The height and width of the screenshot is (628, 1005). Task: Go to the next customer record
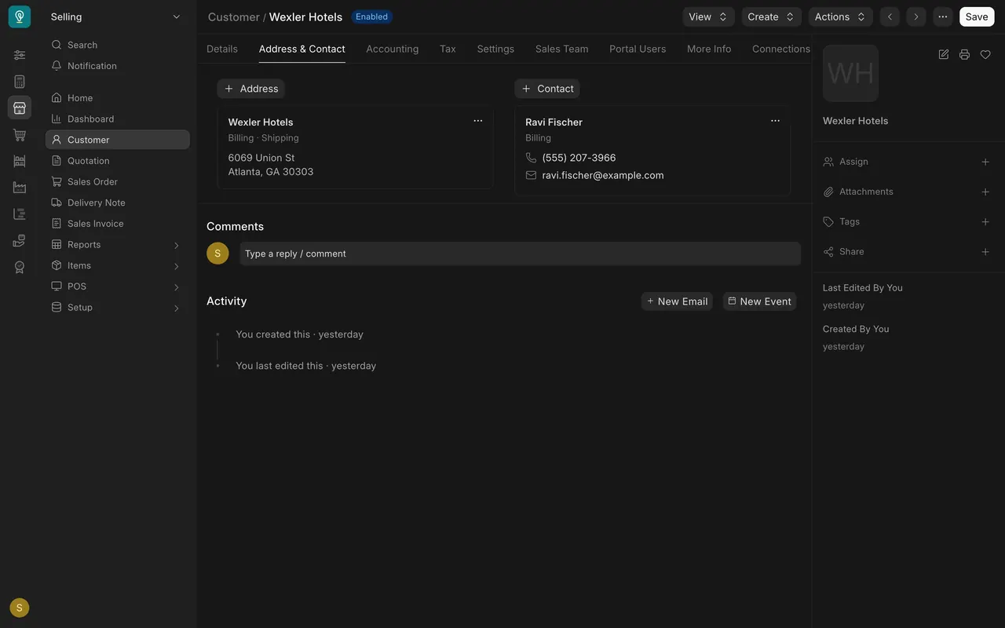(916, 16)
